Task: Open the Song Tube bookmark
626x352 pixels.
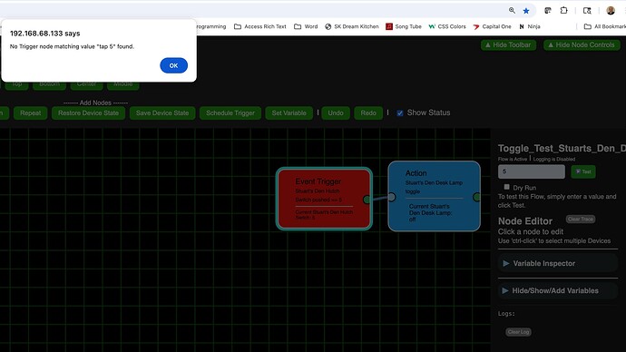Action: [x=404, y=26]
